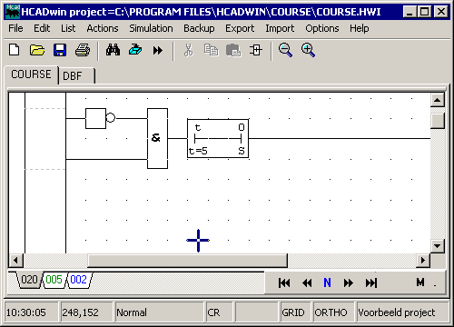Save the project using the floppy disk icon
Screen dimensions: 454x327
(x=60, y=50)
